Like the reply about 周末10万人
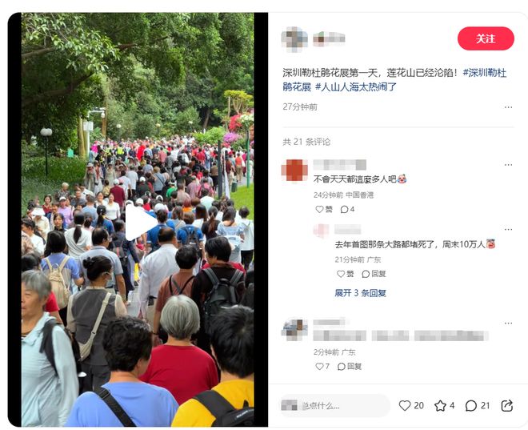 345,274
